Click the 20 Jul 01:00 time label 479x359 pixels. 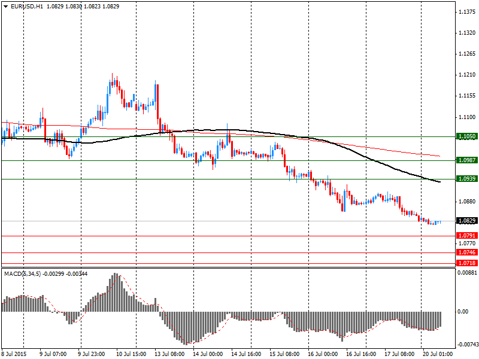[x=437, y=354]
